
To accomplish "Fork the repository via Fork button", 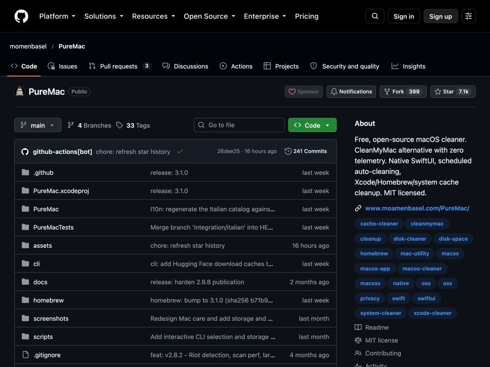I will click(x=403, y=91).
